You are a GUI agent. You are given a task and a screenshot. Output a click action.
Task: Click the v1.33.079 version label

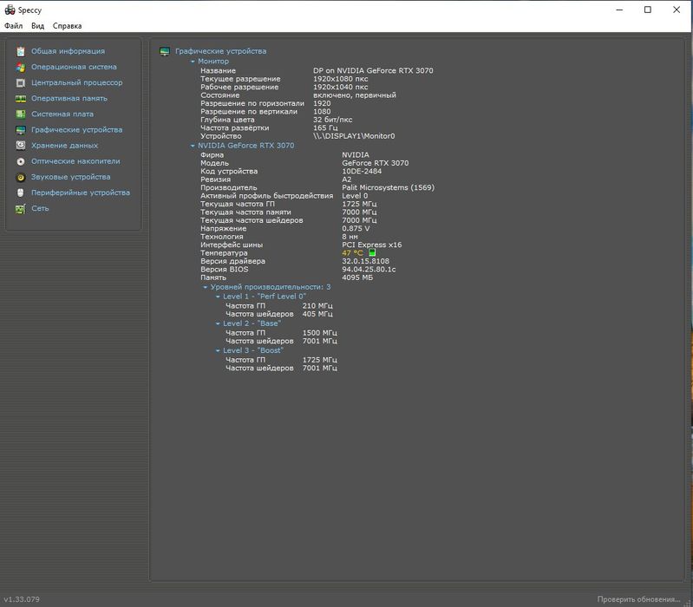coord(22,599)
